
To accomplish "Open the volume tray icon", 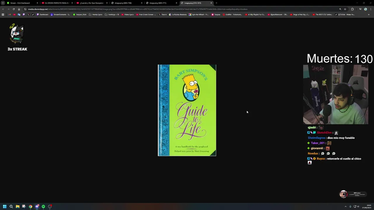I will click(358, 206).
